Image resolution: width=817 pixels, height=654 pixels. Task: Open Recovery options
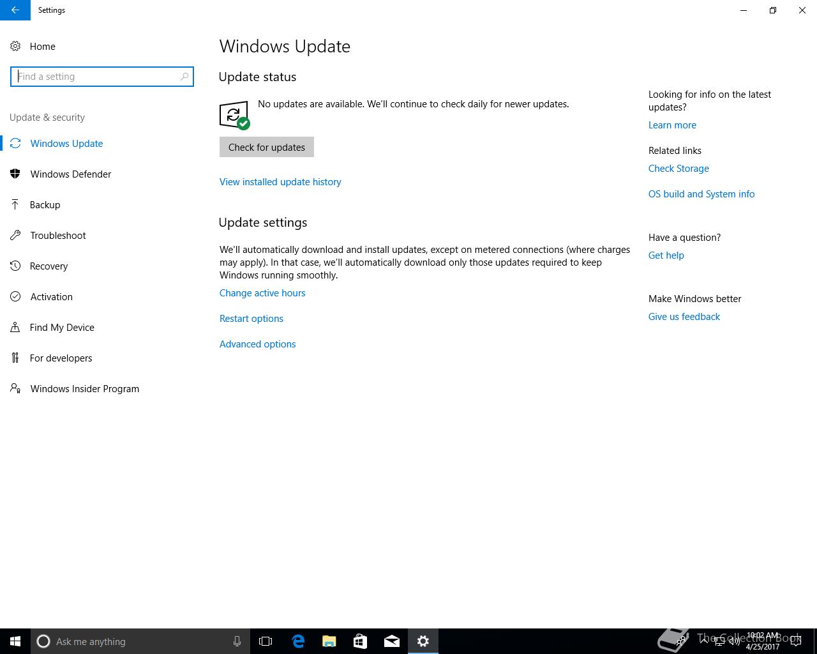pos(49,266)
